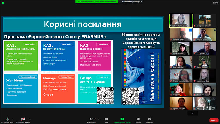Select Tetjana Mariei... video thumbnail
This screenshot has height=124, width=220.
tap(181, 76)
